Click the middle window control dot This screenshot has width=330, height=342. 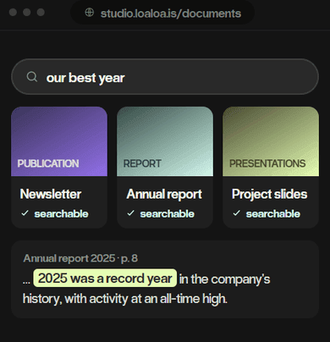pos(27,13)
